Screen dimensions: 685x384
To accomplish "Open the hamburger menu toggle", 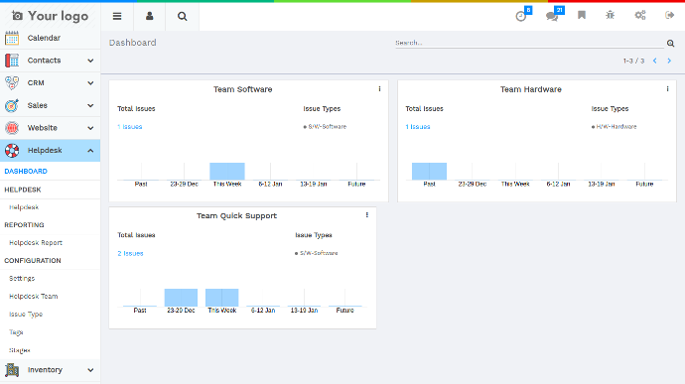I will point(116,17).
